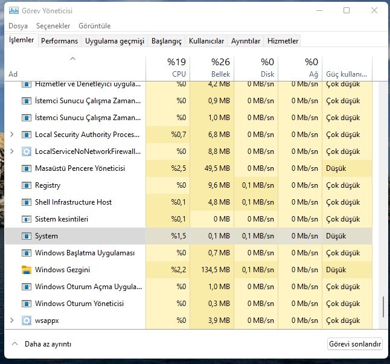
Task: Select the Registry process name
Action: [x=48, y=185]
